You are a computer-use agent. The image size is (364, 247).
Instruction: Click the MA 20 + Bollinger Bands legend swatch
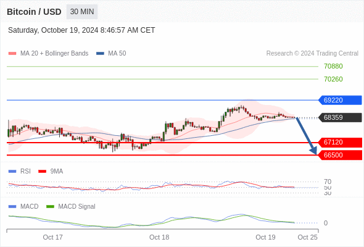point(12,54)
